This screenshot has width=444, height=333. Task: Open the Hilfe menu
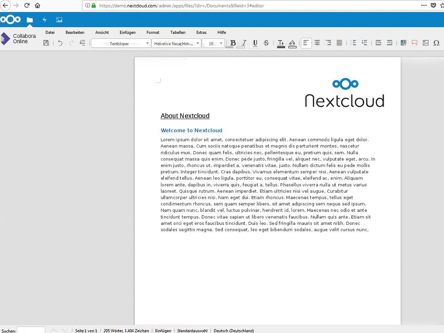coord(222,33)
